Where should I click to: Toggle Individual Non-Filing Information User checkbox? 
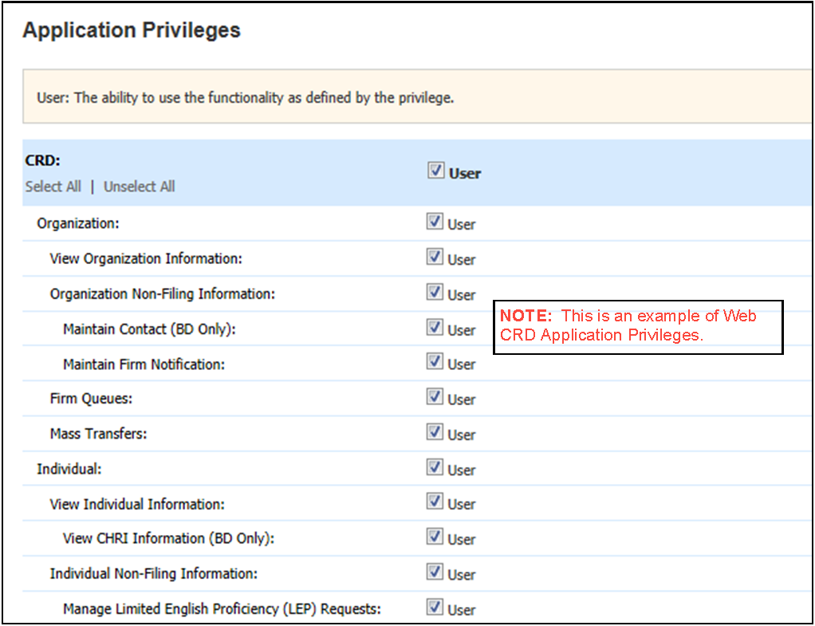pyautogui.click(x=435, y=572)
